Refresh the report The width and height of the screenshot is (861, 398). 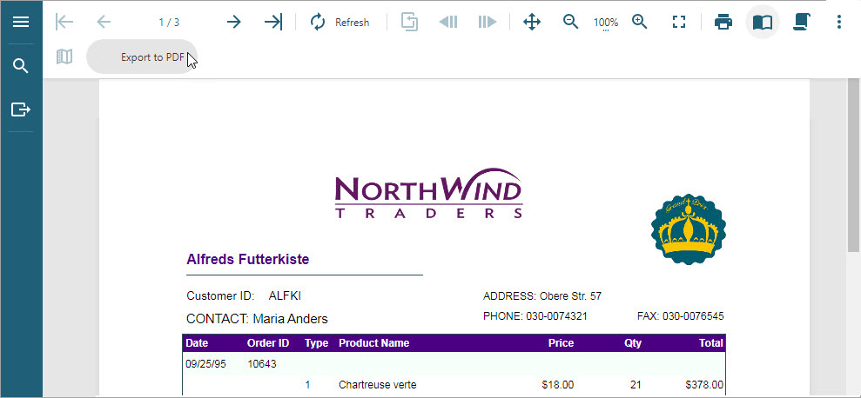click(340, 23)
